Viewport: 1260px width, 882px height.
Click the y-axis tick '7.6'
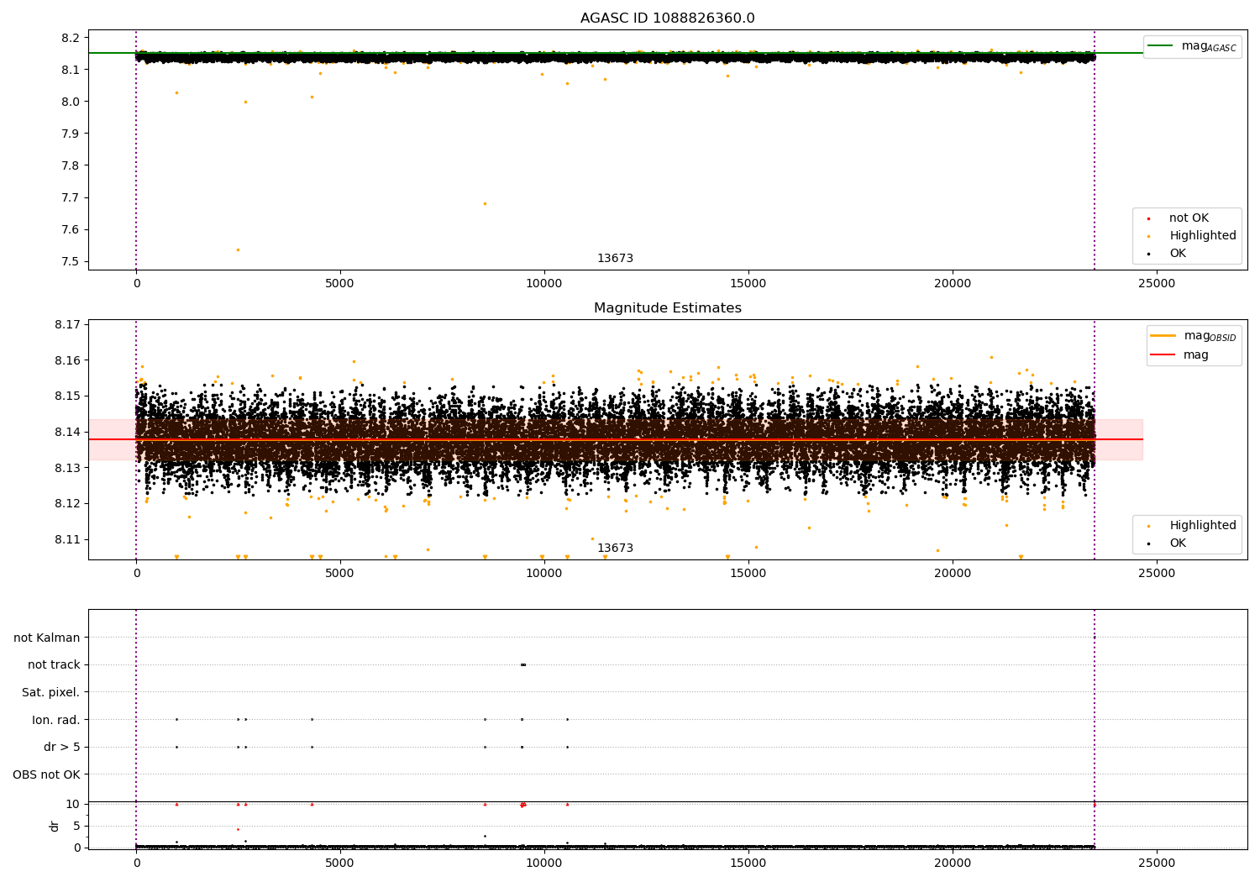coord(71,230)
